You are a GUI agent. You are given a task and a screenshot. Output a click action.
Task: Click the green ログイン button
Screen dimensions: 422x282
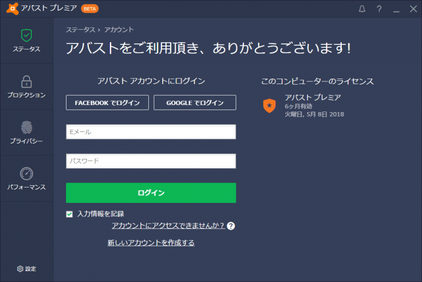pos(151,193)
